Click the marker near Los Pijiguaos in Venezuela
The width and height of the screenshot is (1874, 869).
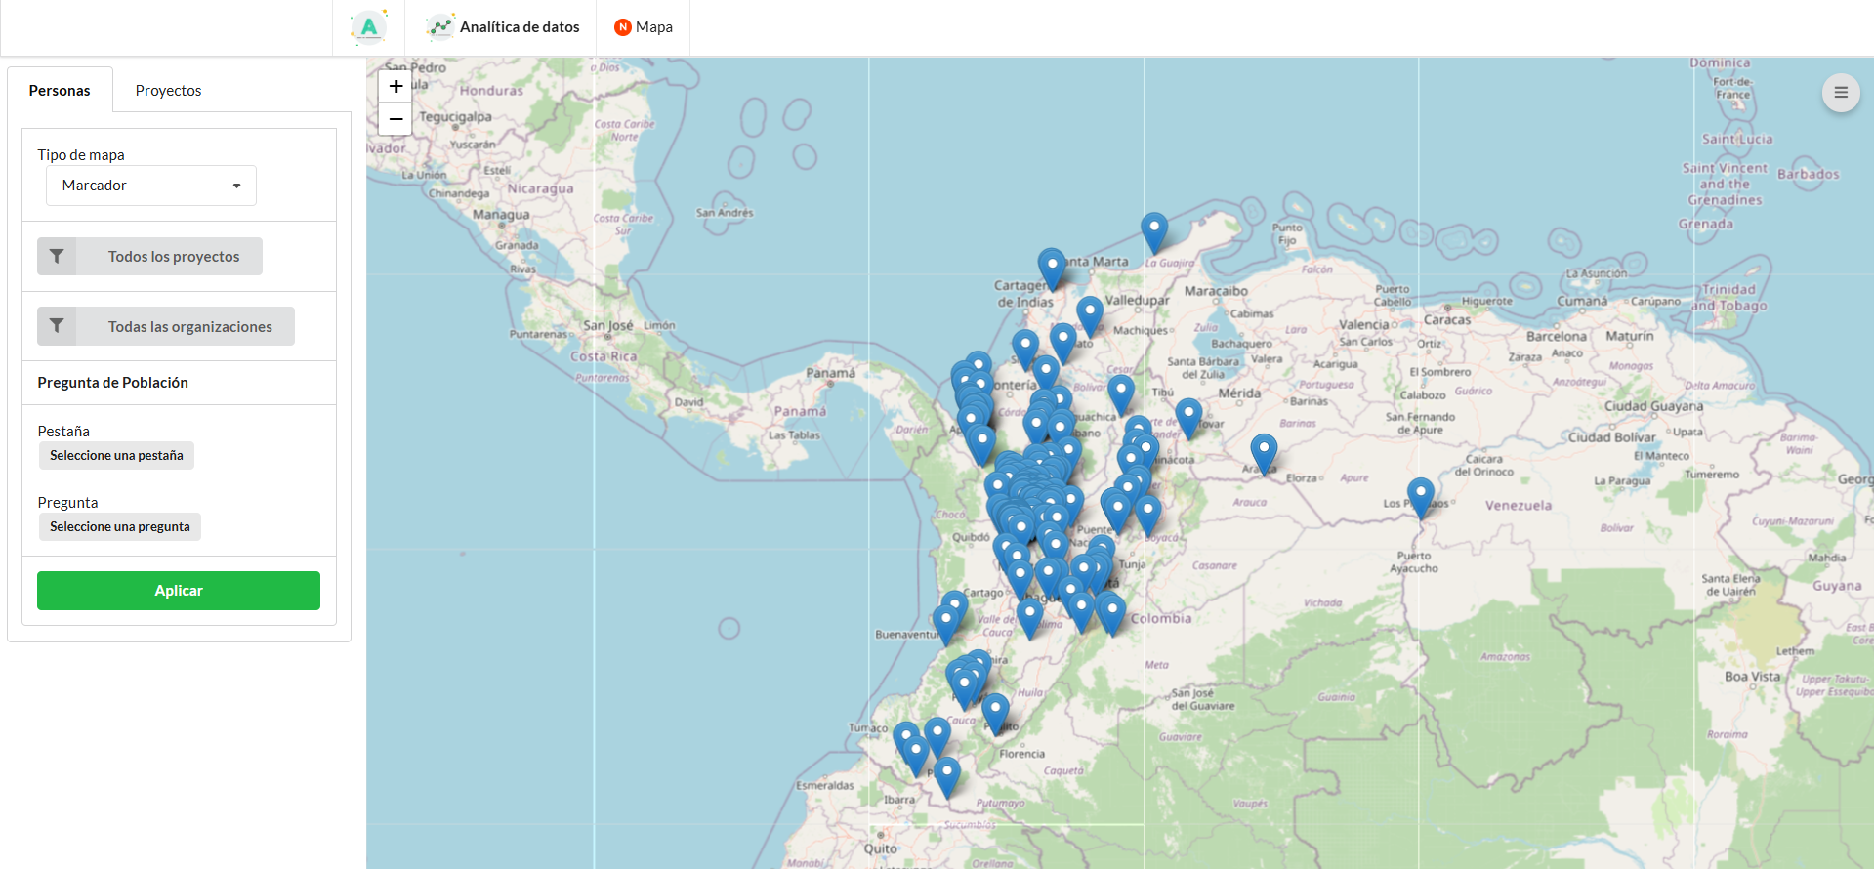(1420, 496)
